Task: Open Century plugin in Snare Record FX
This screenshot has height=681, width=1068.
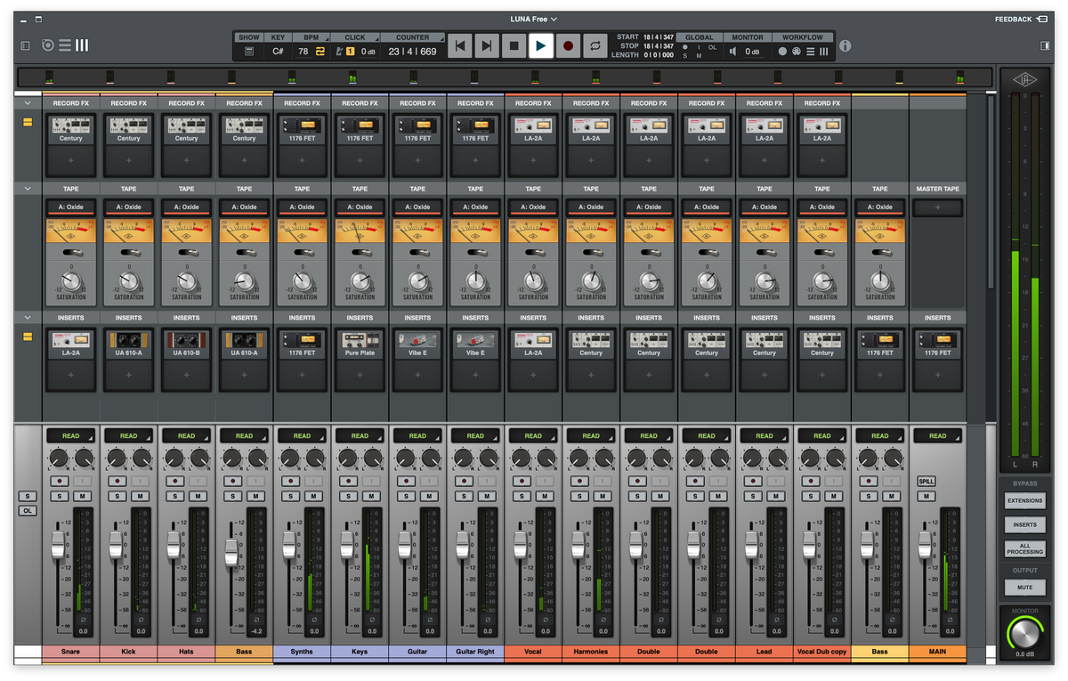Action: (71, 130)
